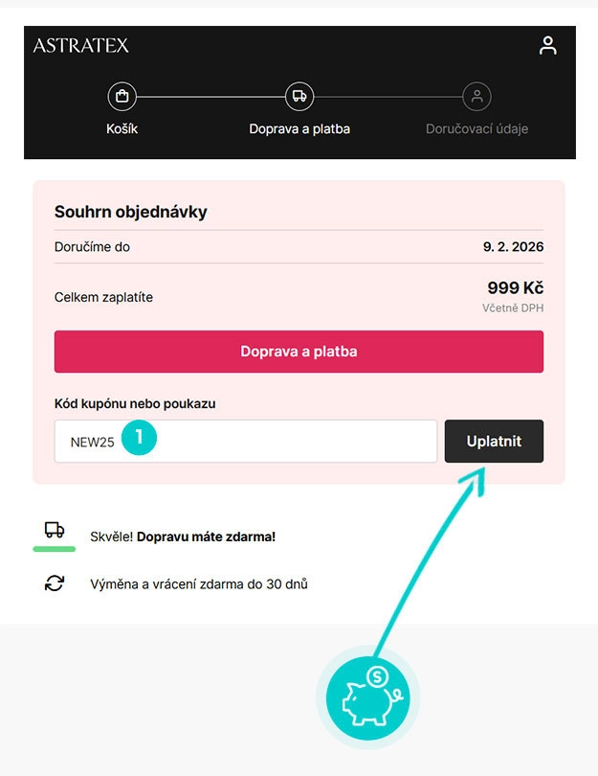The width and height of the screenshot is (598, 776).
Task: Click the Souhrn objednávky heading
Action: [131, 212]
